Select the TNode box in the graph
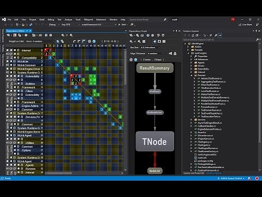This screenshot has height=197, width=262. [x=155, y=141]
